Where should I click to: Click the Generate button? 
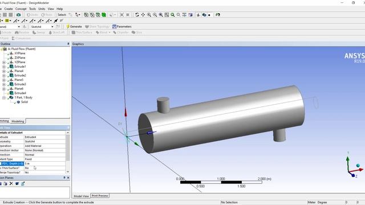pos(74,27)
